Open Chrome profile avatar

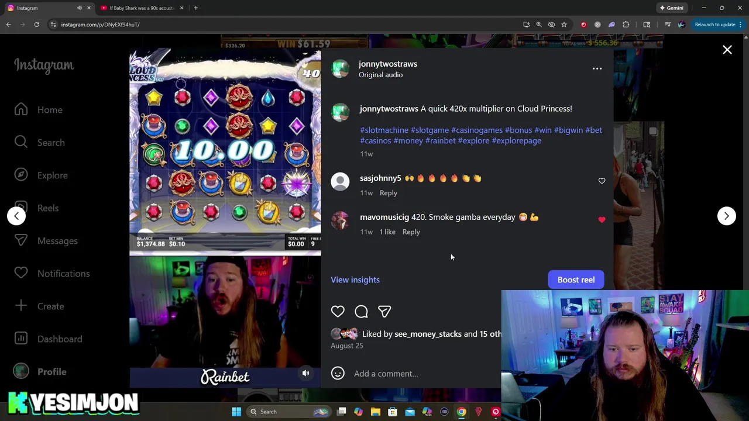681,25
